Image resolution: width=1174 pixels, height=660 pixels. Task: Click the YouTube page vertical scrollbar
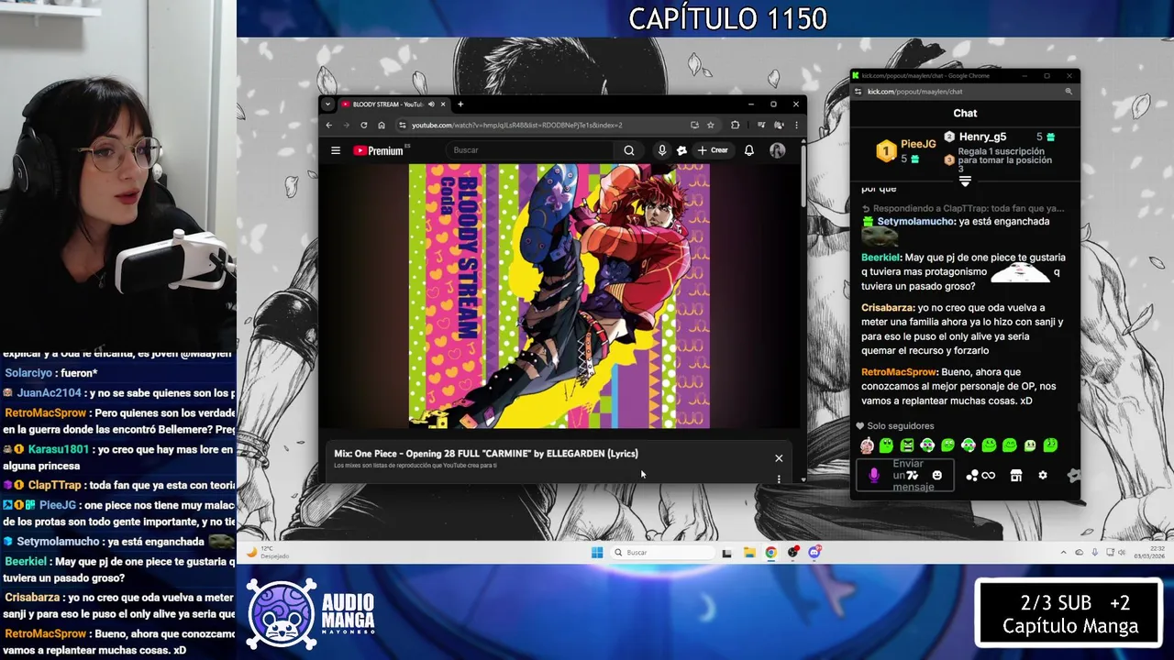pos(803,174)
